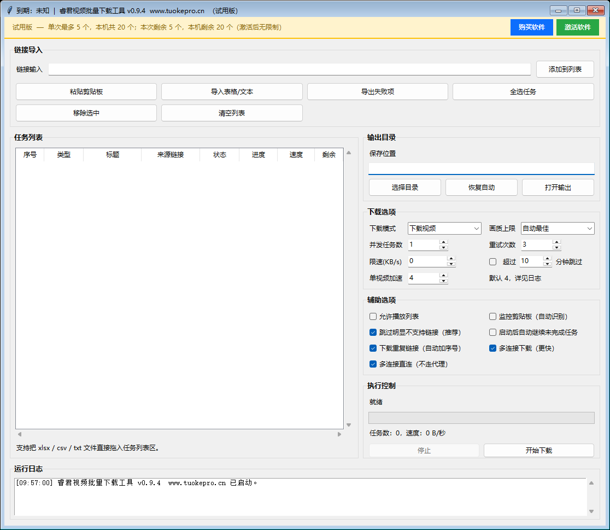610x530 pixels.
Task: Click the execution progress bar
Action: pyautogui.click(x=481, y=418)
